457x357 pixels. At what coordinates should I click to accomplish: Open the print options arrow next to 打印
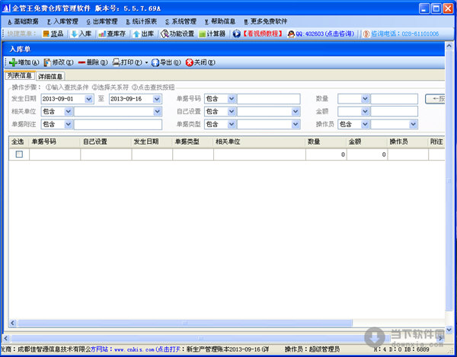146,62
